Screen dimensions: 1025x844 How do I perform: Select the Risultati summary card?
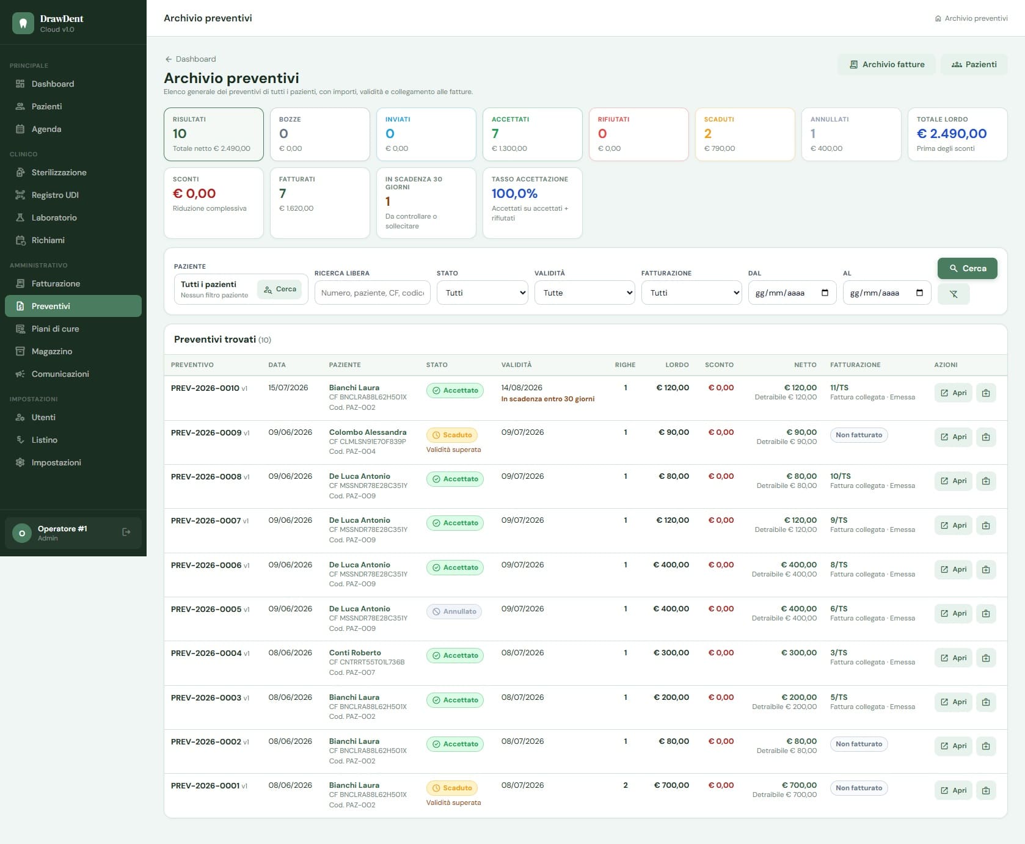(214, 134)
